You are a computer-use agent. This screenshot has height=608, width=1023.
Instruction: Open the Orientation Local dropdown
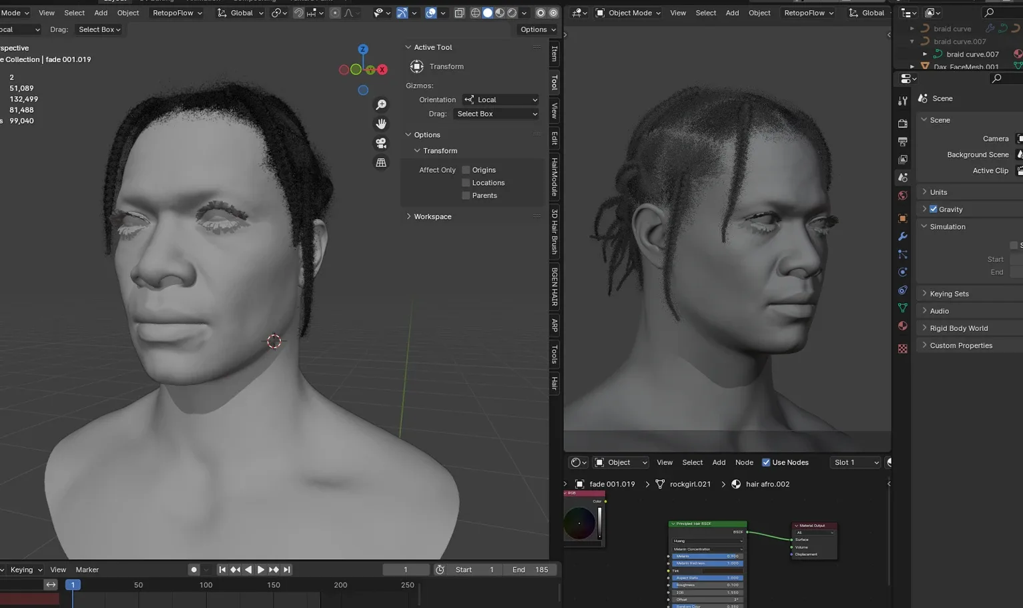click(500, 99)
